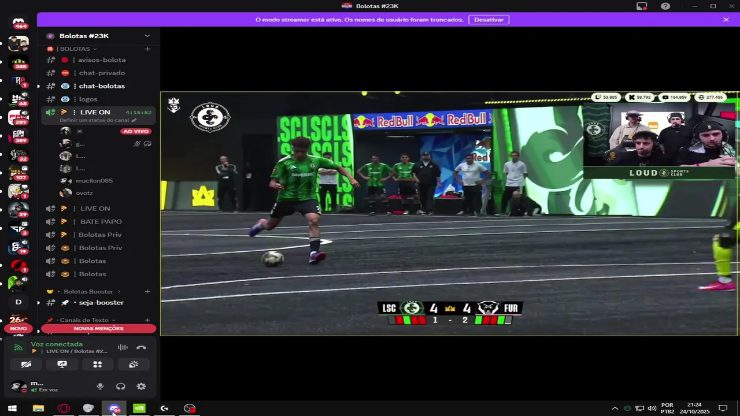
Task: Open the volume control in system tray
Action: tap(652, 408)
